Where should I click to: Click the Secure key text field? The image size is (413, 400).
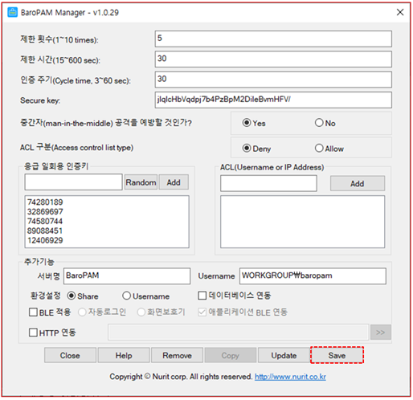click(273, 100)
